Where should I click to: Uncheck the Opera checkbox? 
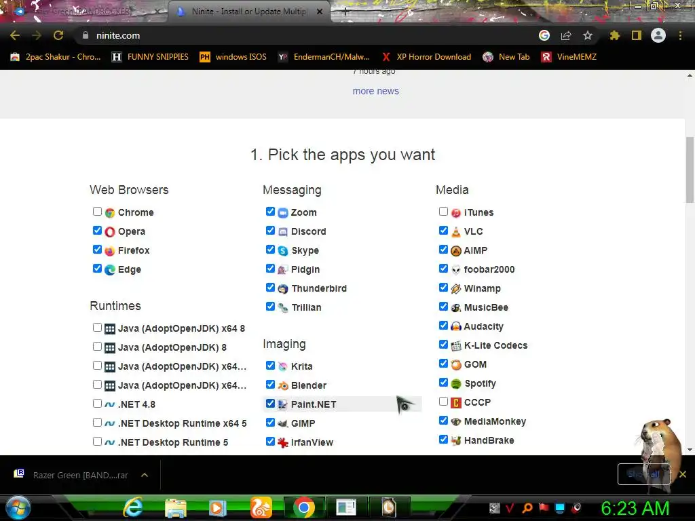pyautogui.click(x=97, y=231)
